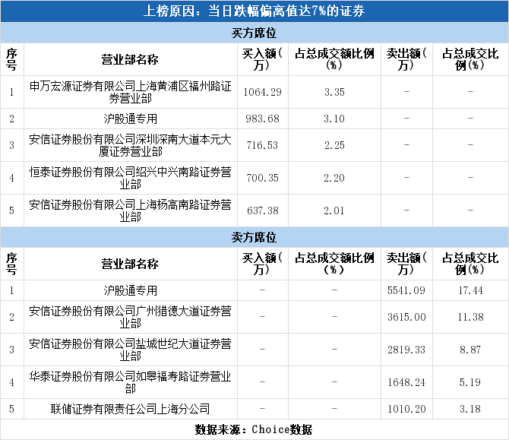Viewport: 509px width, 440px height.
Task: Select percentage cell 3.18
Action: coord(471,410)
